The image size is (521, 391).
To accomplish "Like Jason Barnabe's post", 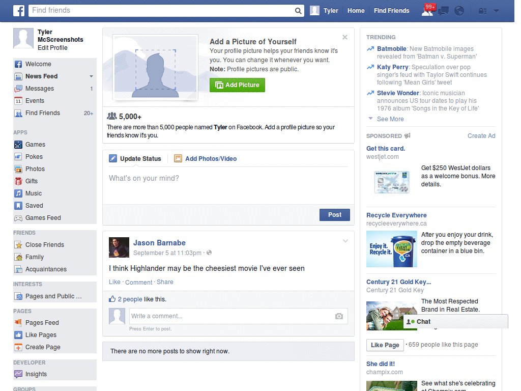I will point(114,282).
